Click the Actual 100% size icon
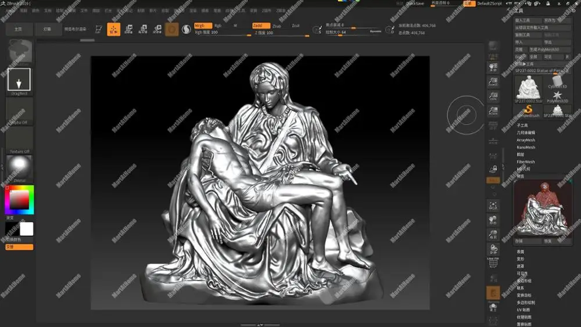581x327 pixels. [x=493, y=96]
